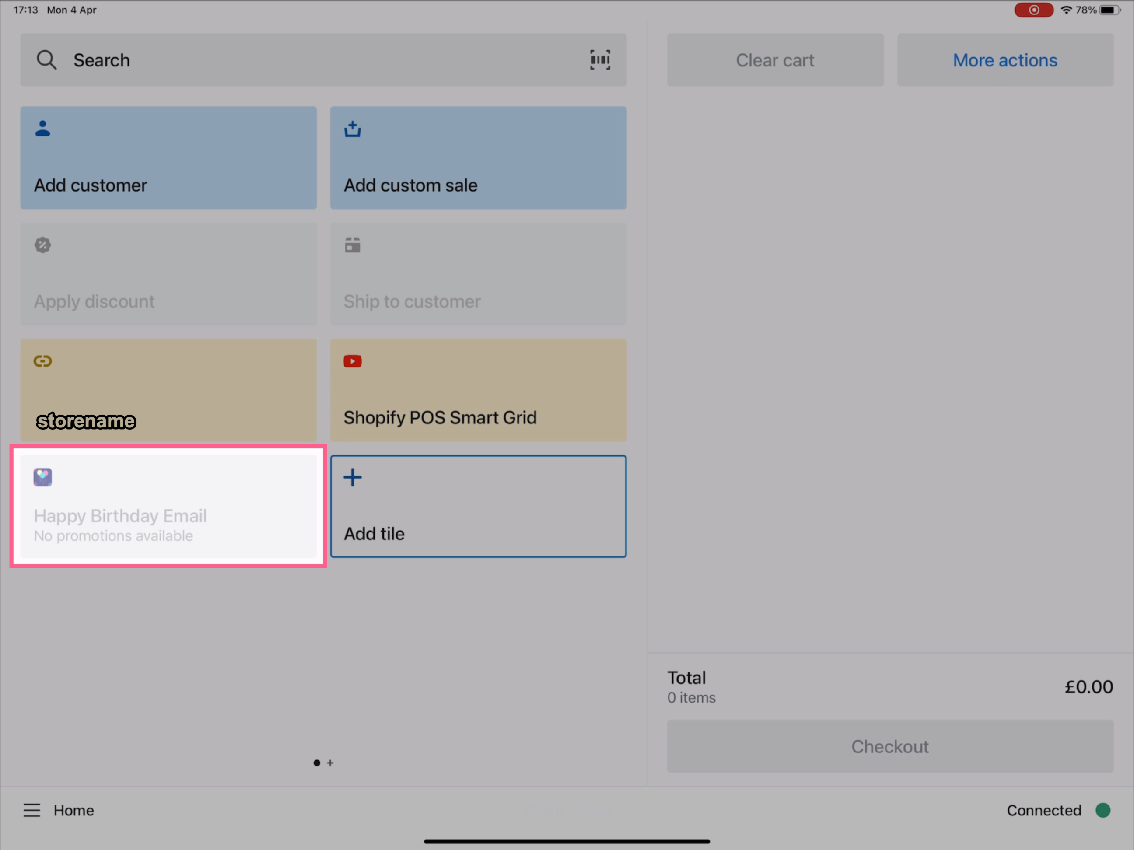The image size is (1134, 850).
Task: Tap the Apply discount badge icon
Action: click(42, 245)
